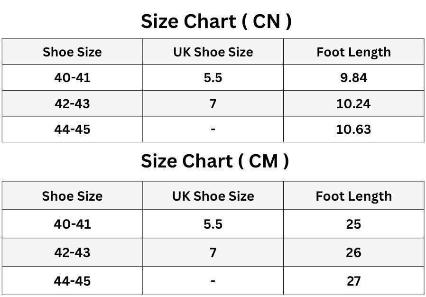The width and height of the screenshot is (426, 297).
Task: Select the 'UK Shoe Size' header in CM table
Action: click(213, 196)
